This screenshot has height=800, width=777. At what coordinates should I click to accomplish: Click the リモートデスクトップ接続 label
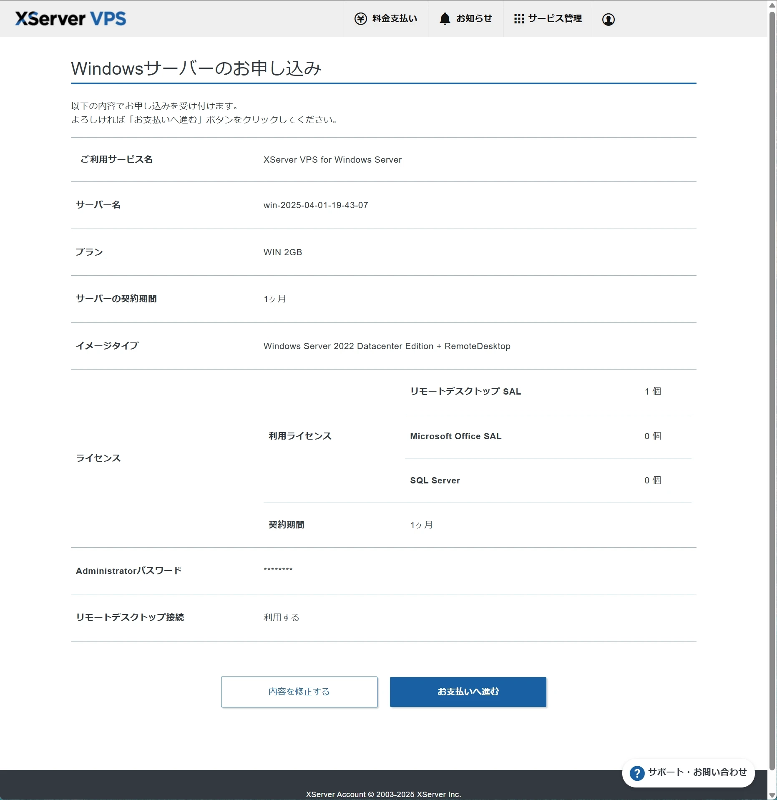pyautogui.click(x=130, y=617)
